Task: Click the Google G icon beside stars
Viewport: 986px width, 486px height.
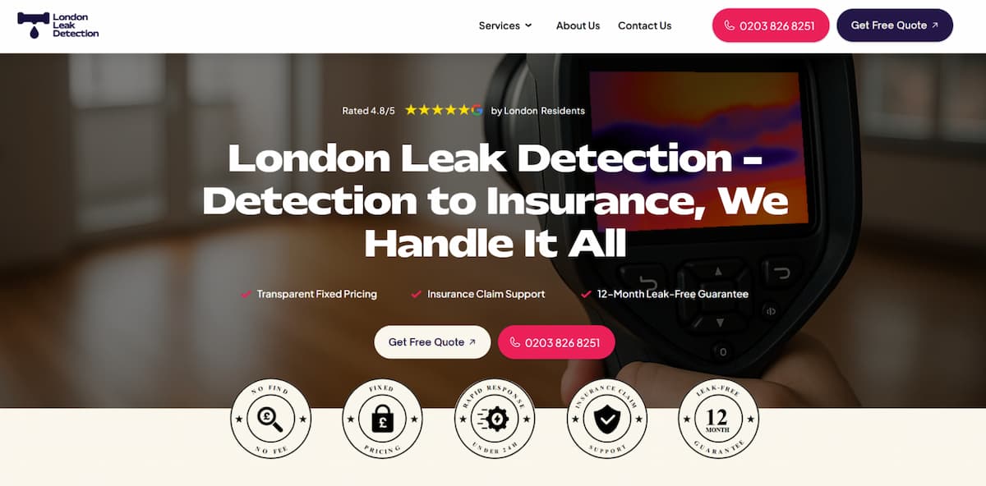Action: point(477,110)
